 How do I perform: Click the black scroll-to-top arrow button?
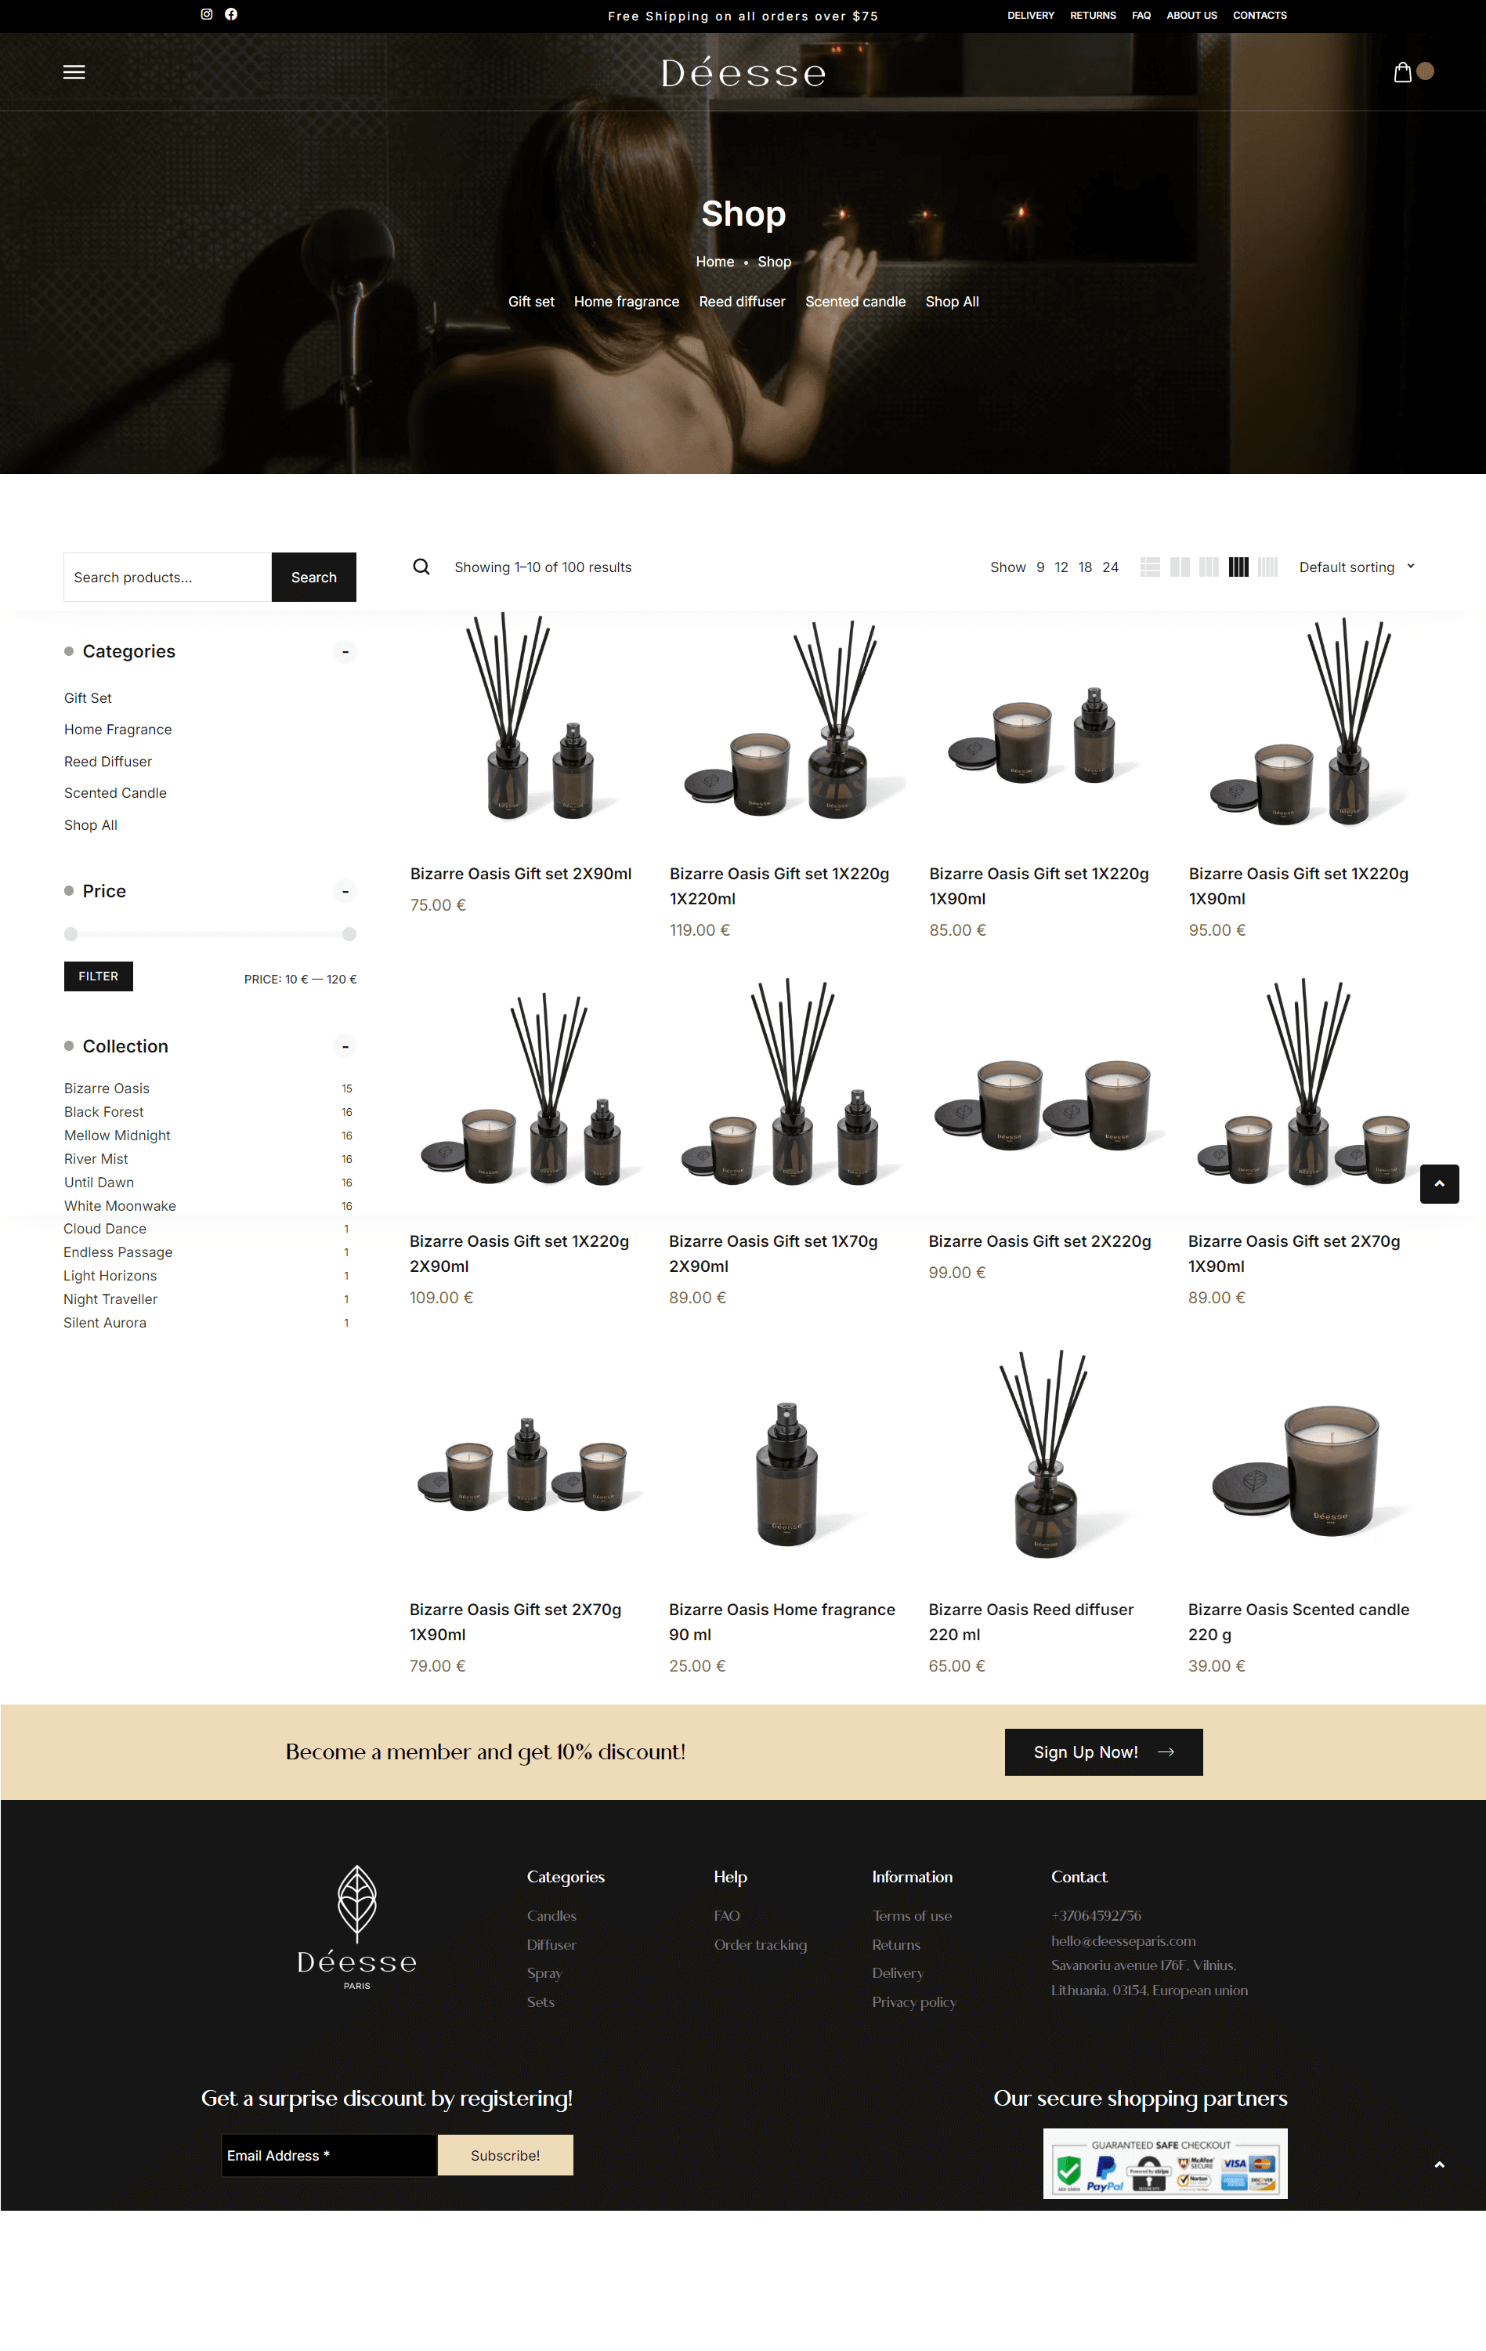[x=1438, y=1183]
